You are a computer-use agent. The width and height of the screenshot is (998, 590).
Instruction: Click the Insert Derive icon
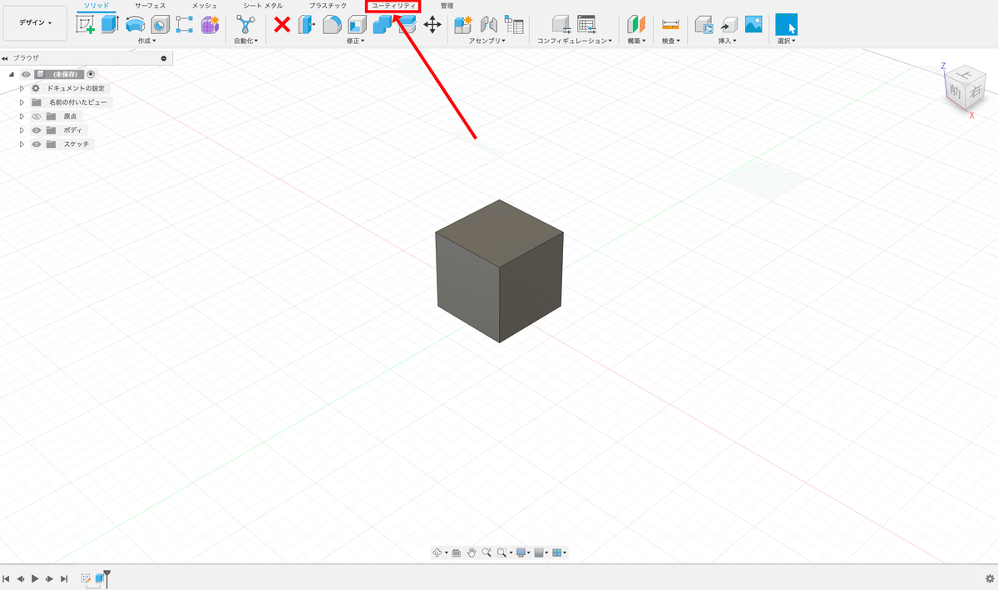point(704,25)
